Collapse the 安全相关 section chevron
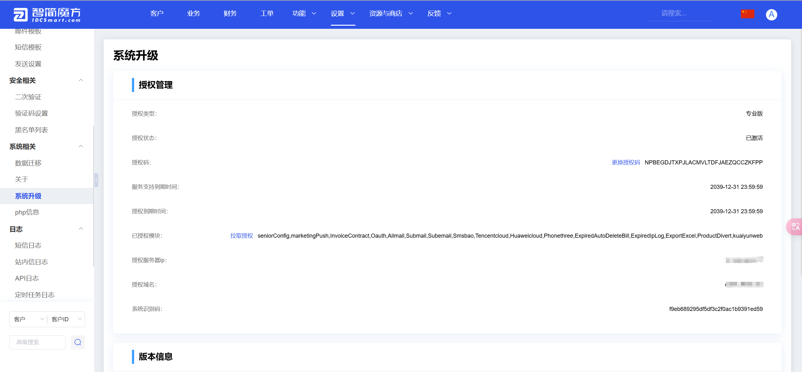 coord(81,80)
